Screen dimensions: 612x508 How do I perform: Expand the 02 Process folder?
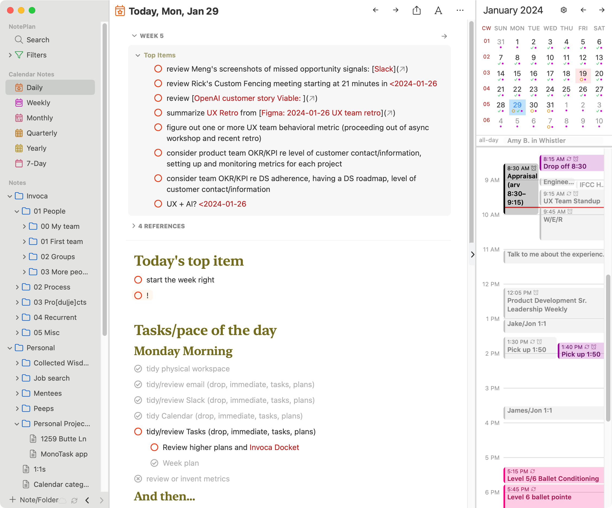[x=17, y=287]
